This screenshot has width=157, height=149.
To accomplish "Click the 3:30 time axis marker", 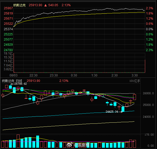I will click(135, 75).
